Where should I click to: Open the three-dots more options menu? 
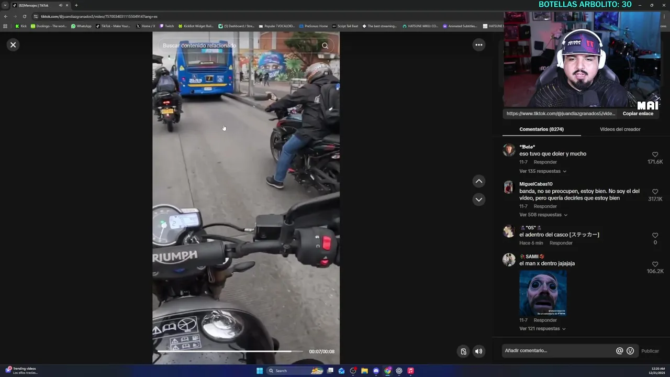(478, 45)
